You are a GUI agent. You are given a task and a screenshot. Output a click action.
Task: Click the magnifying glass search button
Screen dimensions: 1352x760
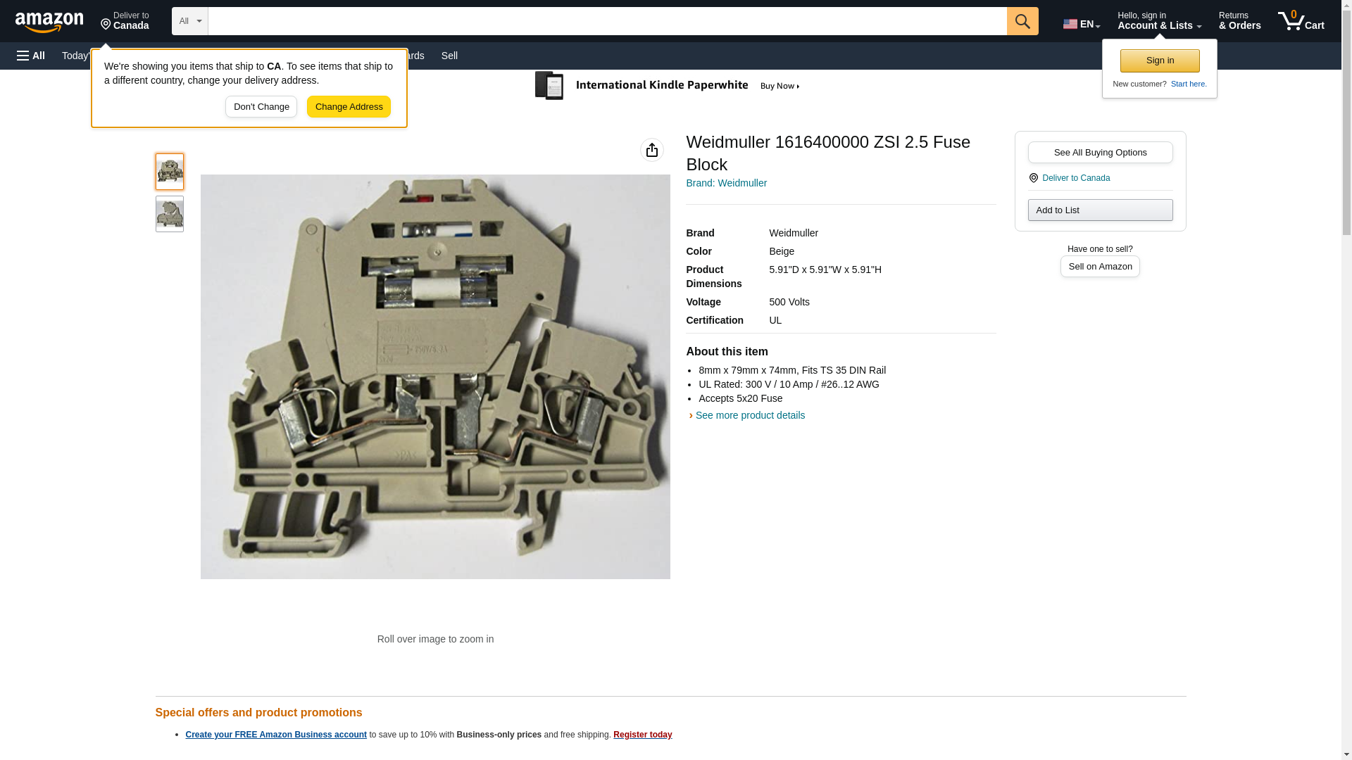click(x=1022, y=21)
